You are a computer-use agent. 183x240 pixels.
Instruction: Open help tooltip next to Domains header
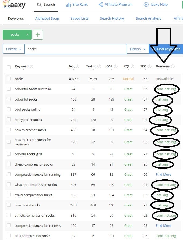tap(173, 66)
